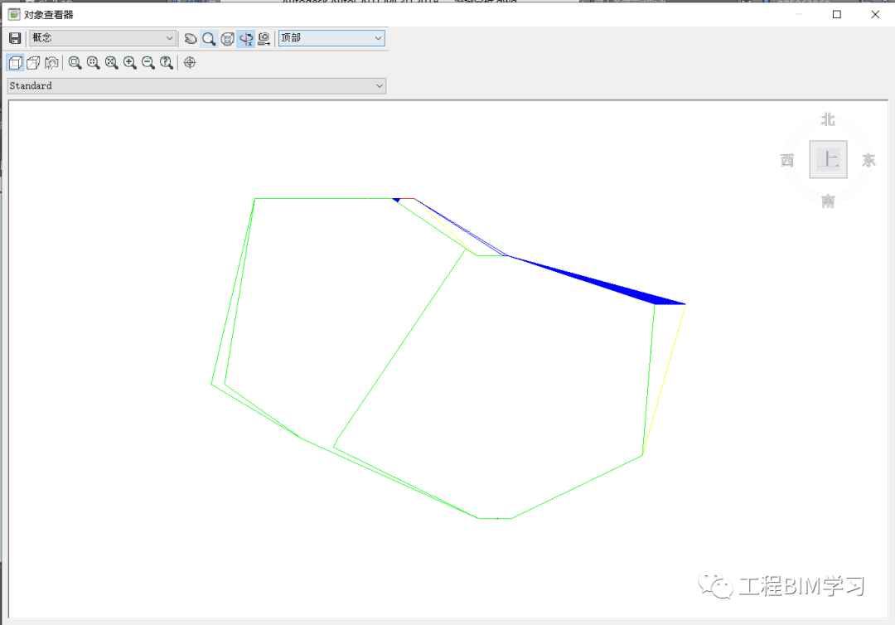Click 西 on the ViewCube compass
This screenshot has height=625, width=895.
[787, 160]
